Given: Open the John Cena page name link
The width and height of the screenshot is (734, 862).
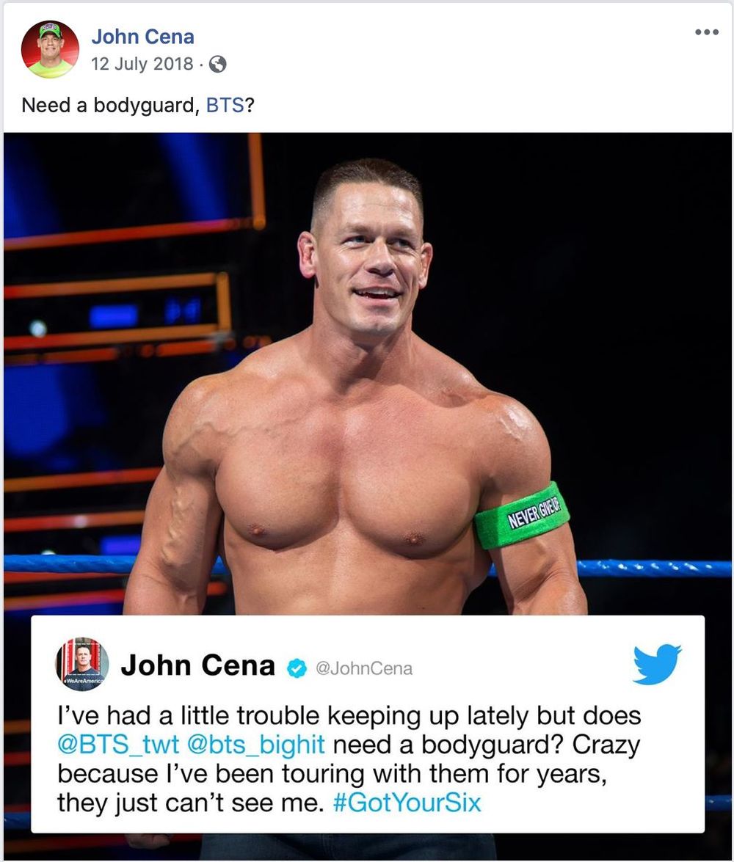Looking at the screenshot, I should tap(142, 37).
